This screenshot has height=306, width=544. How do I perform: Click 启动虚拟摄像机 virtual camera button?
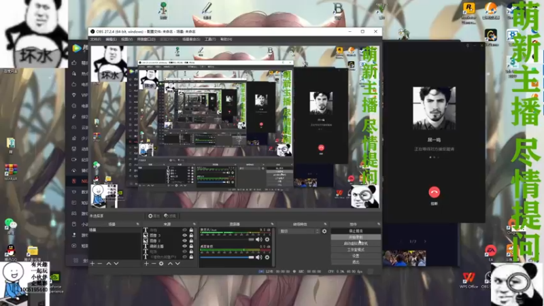pos(356,243)
